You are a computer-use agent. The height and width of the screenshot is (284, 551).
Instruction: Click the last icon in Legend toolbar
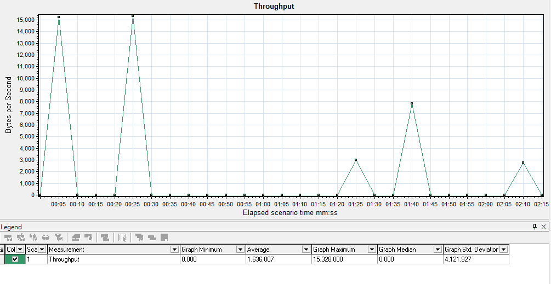[x=164, y=237]
